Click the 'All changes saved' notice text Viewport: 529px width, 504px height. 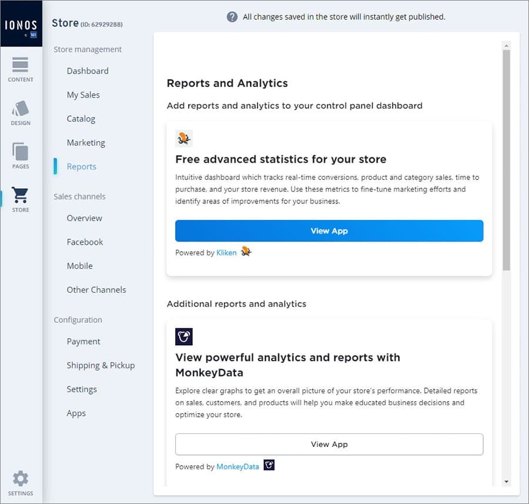pos(344,17)
